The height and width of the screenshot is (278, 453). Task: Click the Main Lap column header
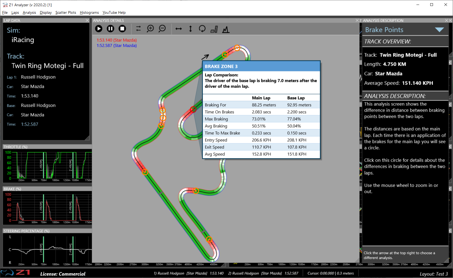tap(261, 98)
